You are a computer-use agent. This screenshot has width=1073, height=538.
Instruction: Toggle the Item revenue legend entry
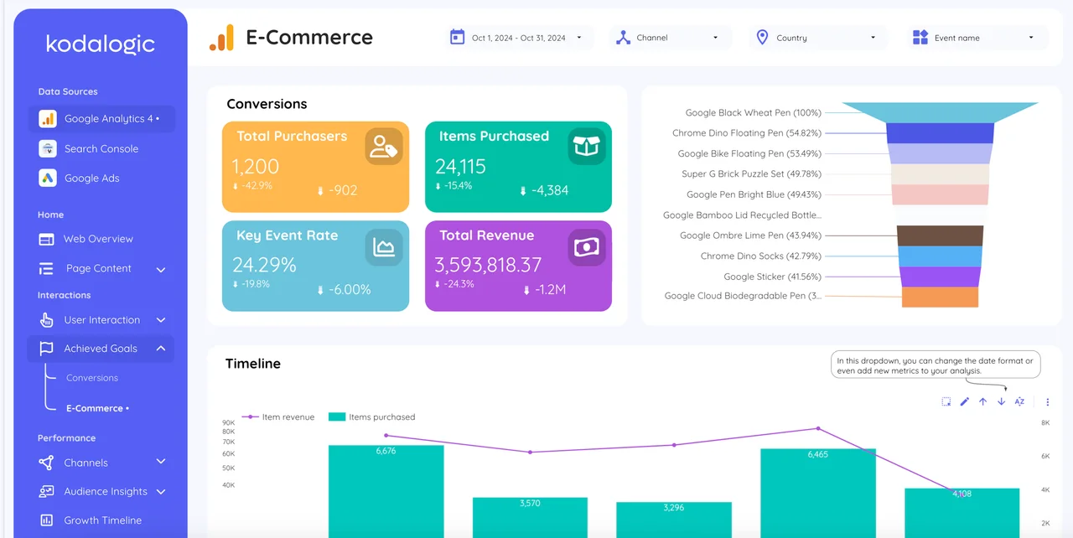click(278, 416)
